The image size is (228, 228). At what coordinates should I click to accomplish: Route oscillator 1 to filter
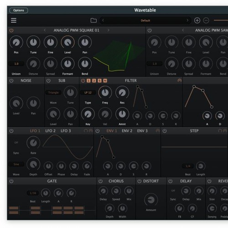click(x=88, y=81)
